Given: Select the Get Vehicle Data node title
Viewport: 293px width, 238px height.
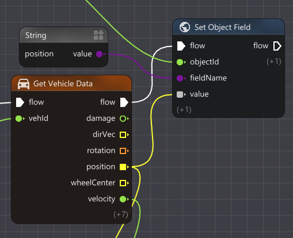Looking at the screenshot, I should coord(63,84).
